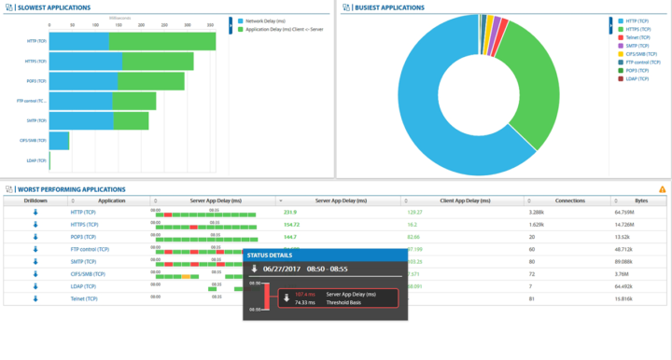Click the down arrow in Status Details popup
The image size is (672, 360).
(254, 269)
